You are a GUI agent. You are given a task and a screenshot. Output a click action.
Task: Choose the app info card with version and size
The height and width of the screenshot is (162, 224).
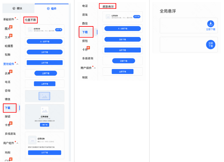click(x=45, y=145)
